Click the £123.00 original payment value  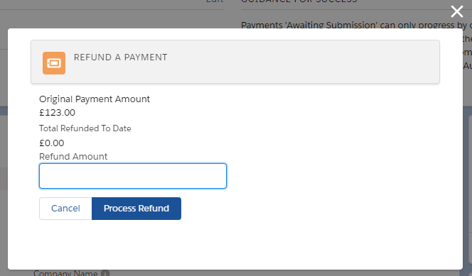tap(57, 113)
